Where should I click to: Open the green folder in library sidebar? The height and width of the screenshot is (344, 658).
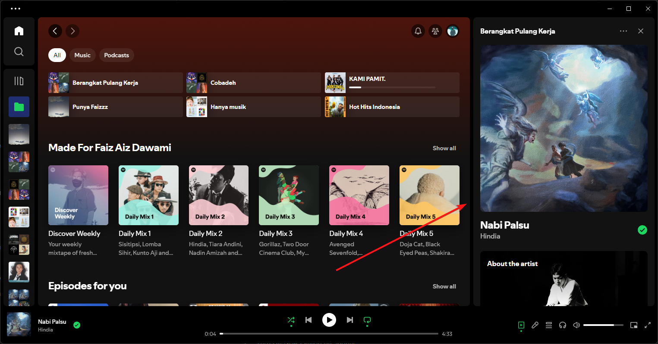(19, 107)
